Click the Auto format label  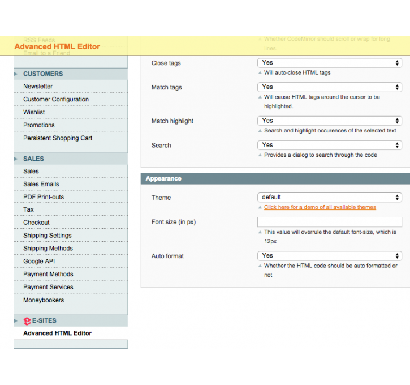(167, 256)
